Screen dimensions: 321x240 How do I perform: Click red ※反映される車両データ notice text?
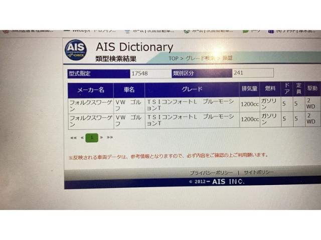coord(169,156)
